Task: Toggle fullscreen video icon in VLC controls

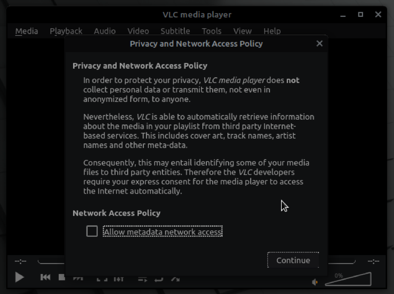Action: [102, 279]
